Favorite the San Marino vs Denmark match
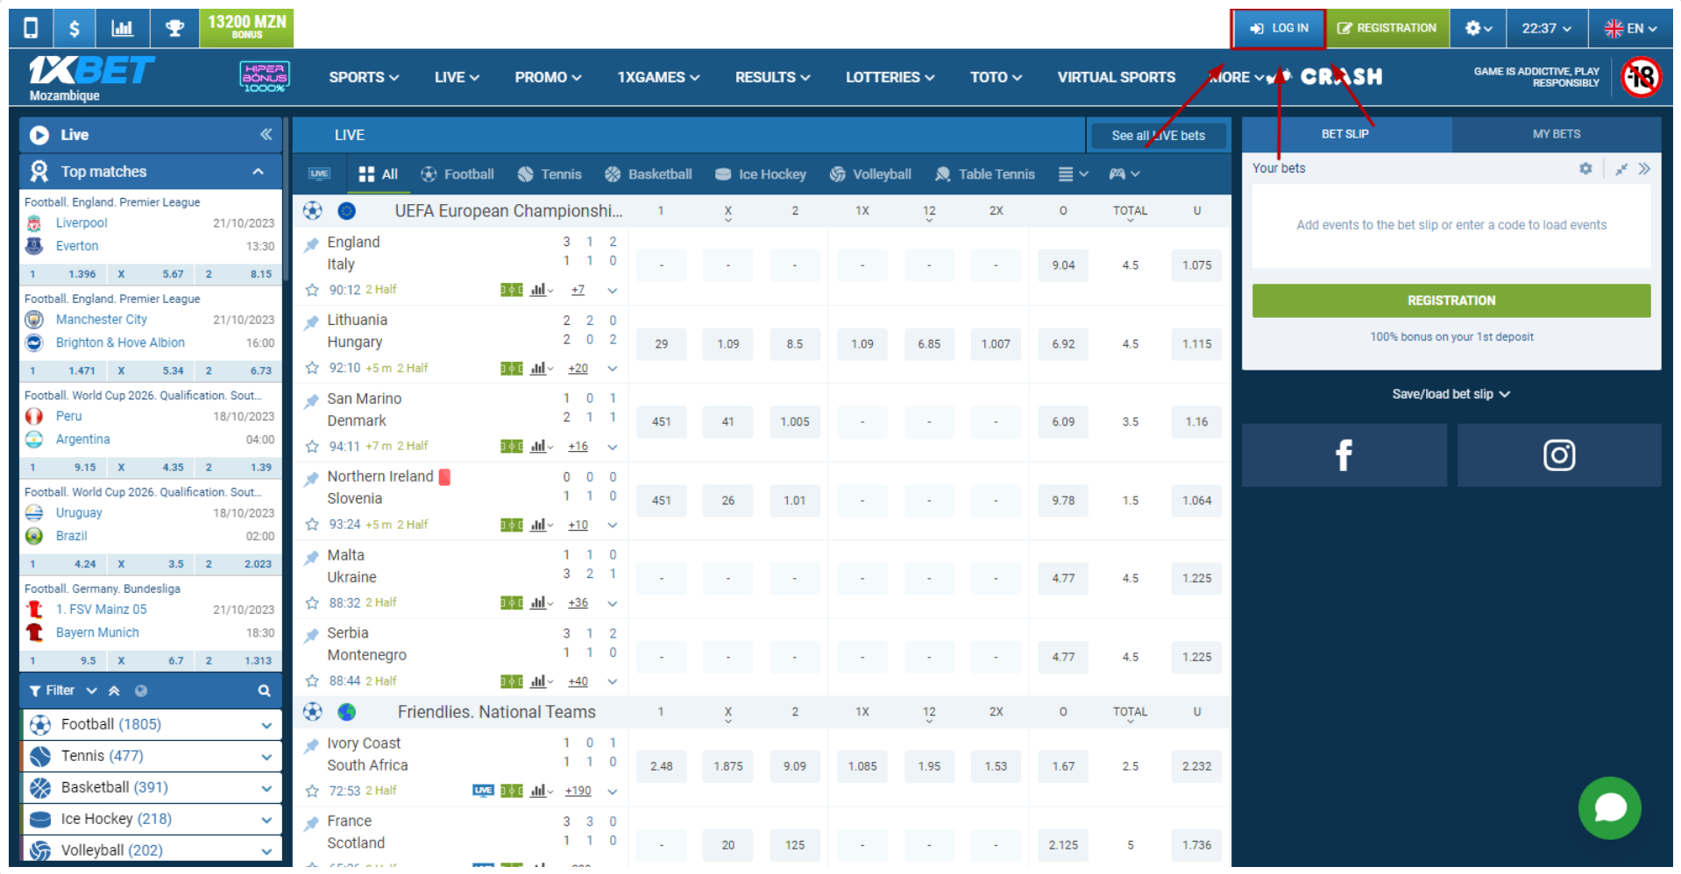 (312, 447)
